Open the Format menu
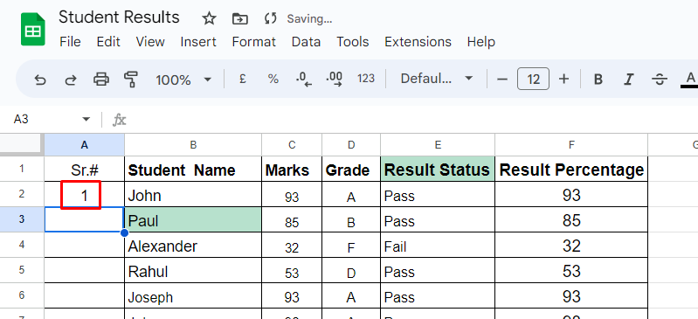 [253, 42]
